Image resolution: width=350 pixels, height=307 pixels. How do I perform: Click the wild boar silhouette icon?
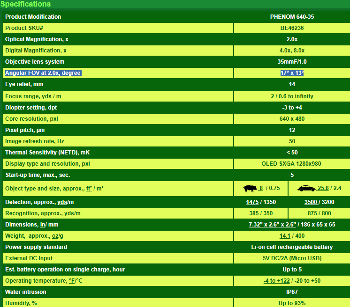point(250,189)
